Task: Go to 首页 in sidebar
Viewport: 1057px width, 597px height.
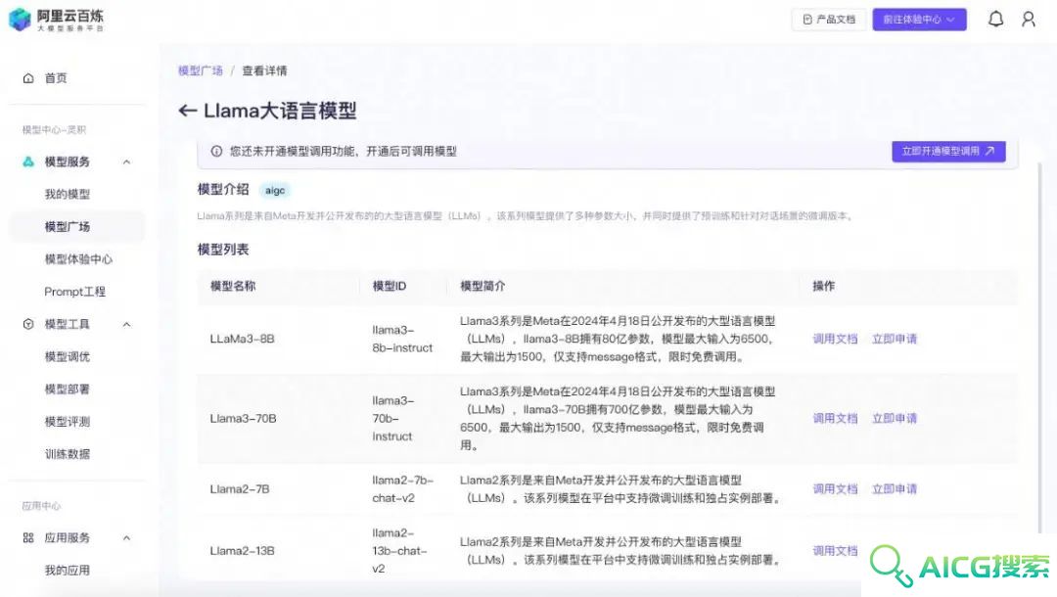Action: point(56,78)
